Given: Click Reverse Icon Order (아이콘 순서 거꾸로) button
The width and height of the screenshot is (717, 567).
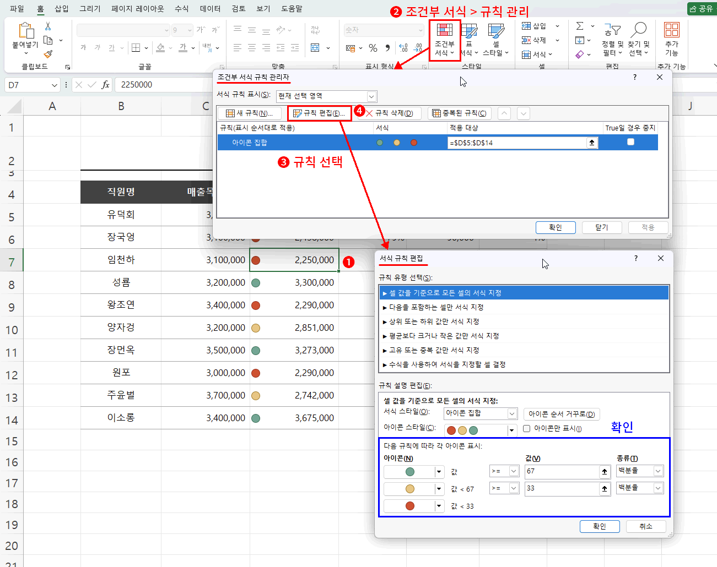Looking at the screenshot, I should click(x=562, y=414).
